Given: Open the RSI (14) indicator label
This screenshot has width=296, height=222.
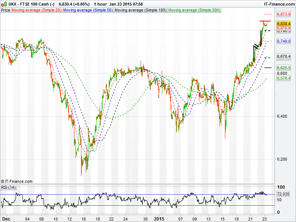Looking at the screenshot, I should (8, 187).
